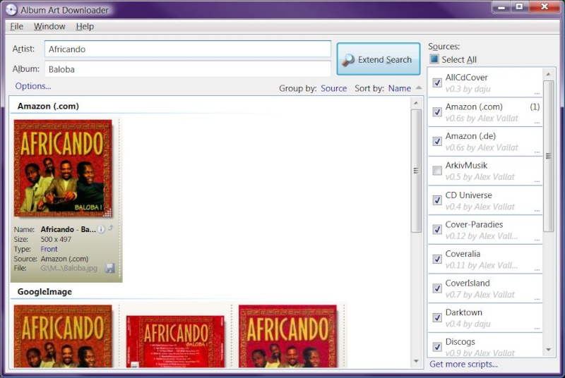Image resolution: width=565 pixels, height=378 pixels.
Task: Click the save disk icon next to Baloba.jpg
Action: pyautogui.click(x=109, y=268)
